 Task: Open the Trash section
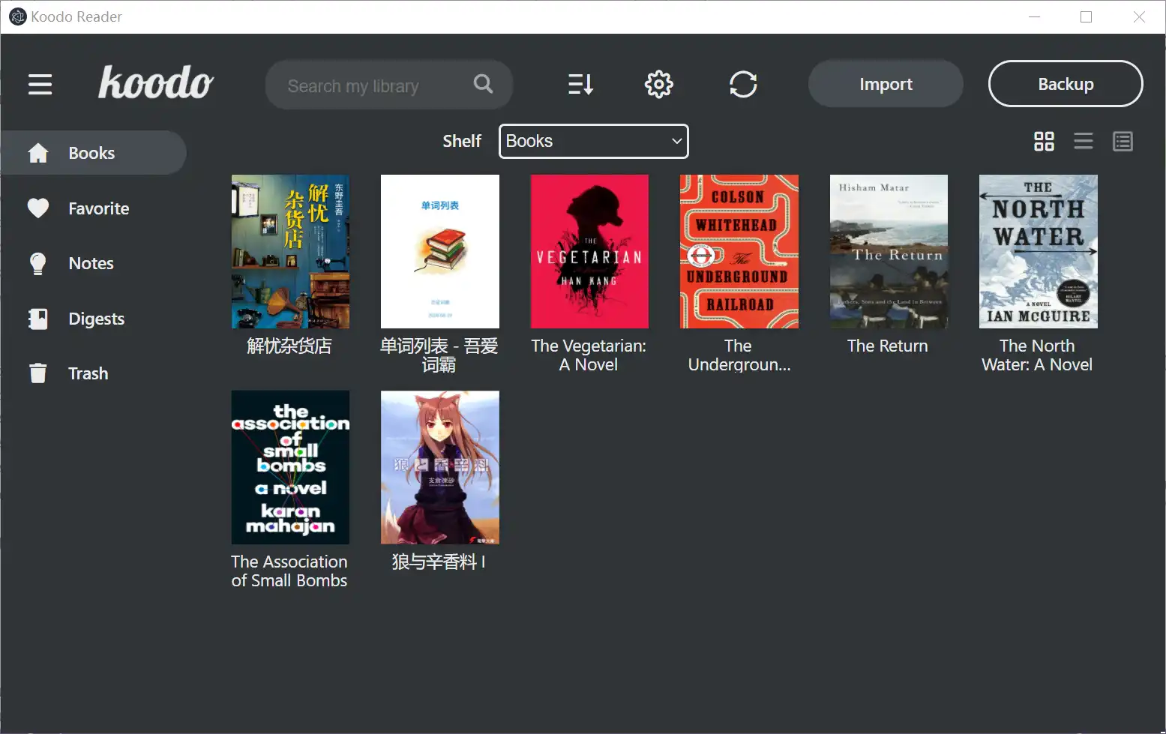[x=88, y=373]
